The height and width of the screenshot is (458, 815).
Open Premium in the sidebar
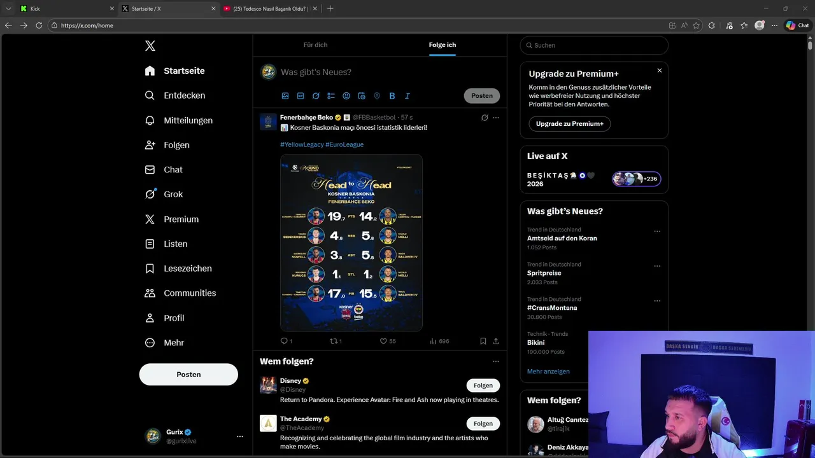click(171, 219)
